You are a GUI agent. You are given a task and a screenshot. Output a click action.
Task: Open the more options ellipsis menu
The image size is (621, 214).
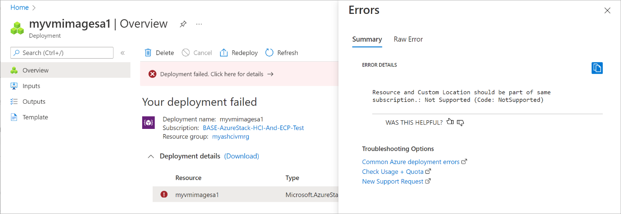(199, 24)
